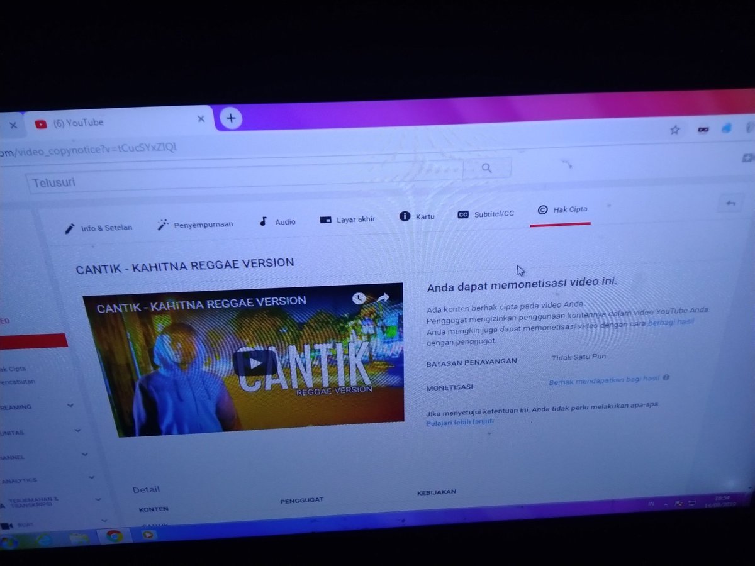The image size is (755, 566).
Task: Open the Windows Start menu
Action: pyautogui.click(x=8, y=543)
